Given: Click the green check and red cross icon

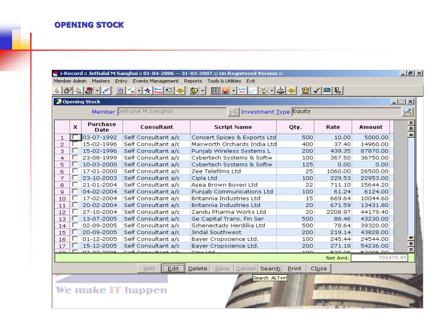Looking at the screenshot, I should [x=131, y=91].
